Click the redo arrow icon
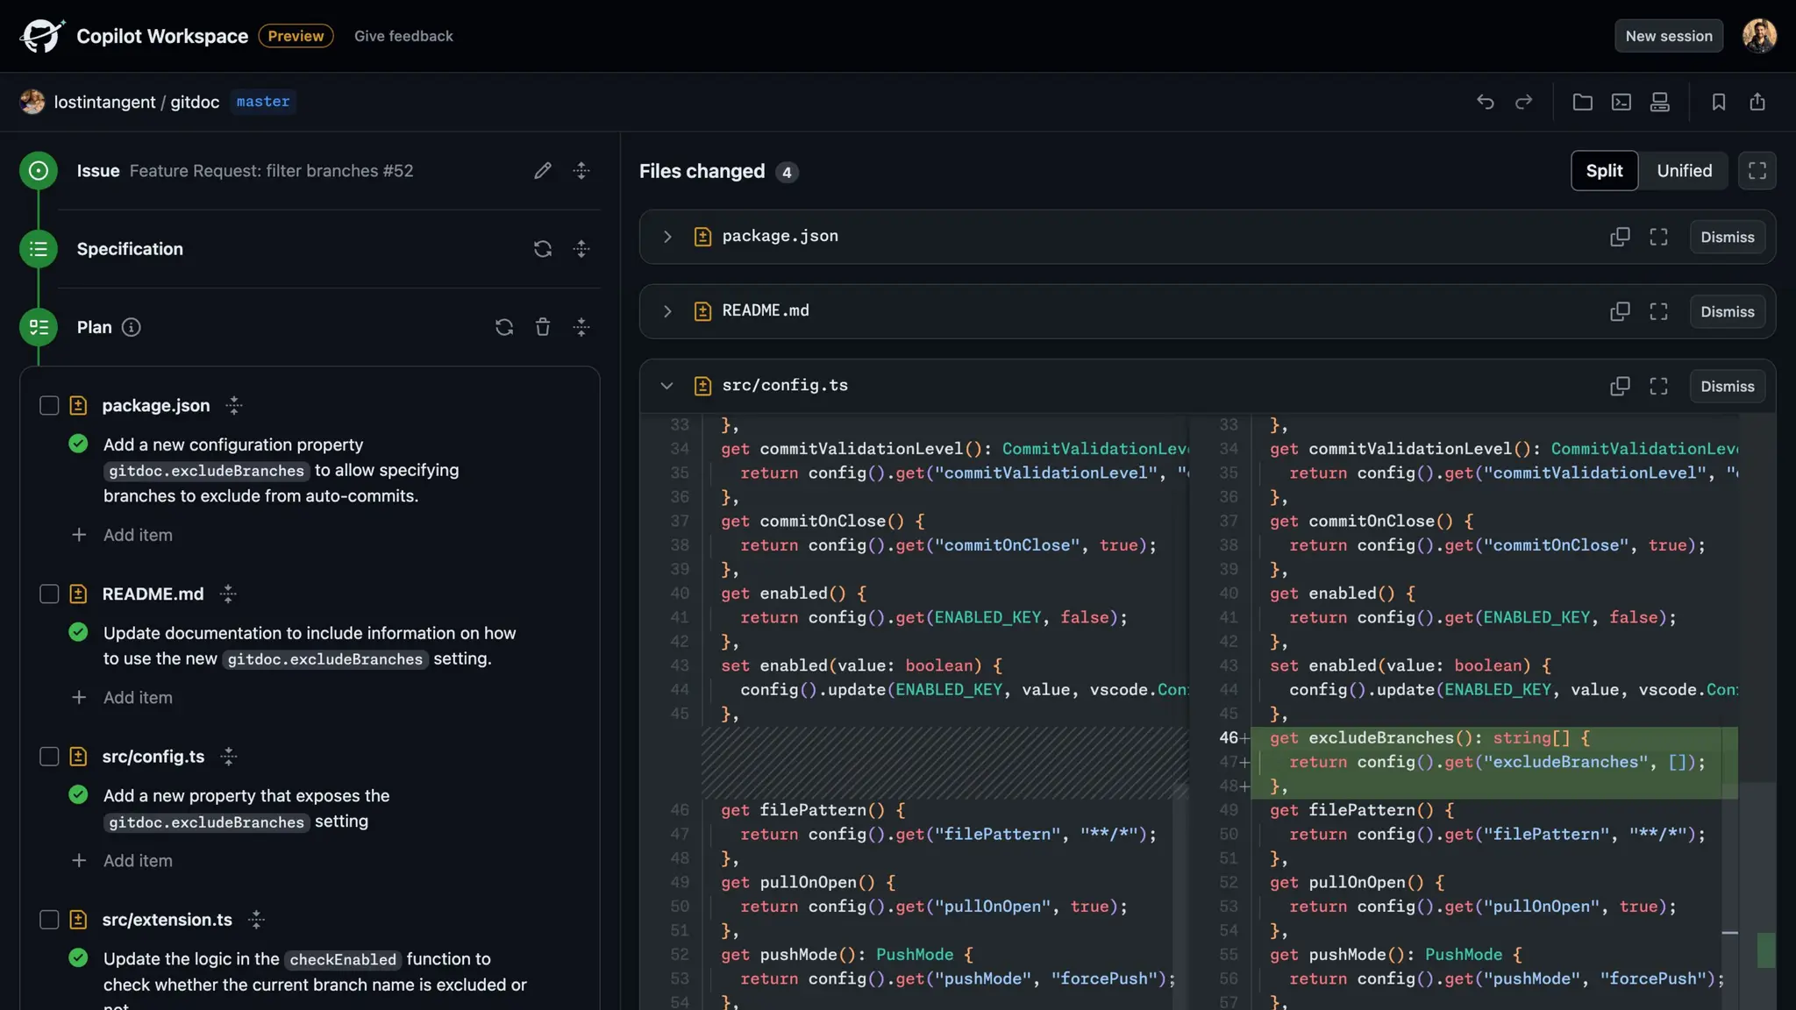 click(x=1524, y=102)
